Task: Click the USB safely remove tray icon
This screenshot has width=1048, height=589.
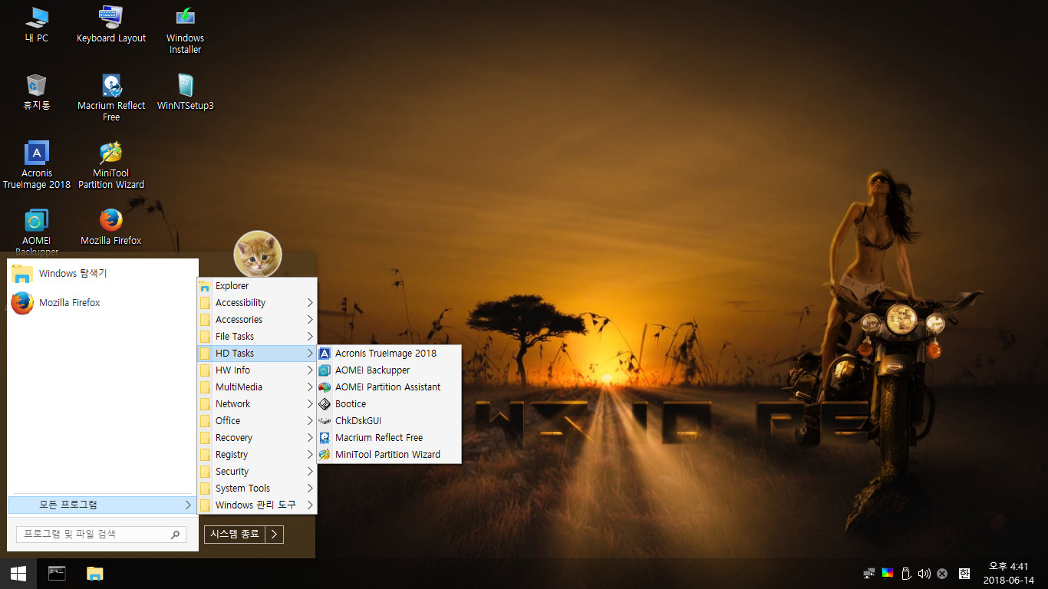Action: [905, 573]
